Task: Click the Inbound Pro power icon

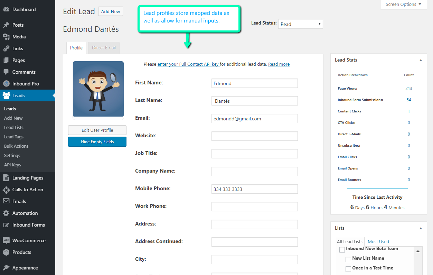Action: click(6, 84)
